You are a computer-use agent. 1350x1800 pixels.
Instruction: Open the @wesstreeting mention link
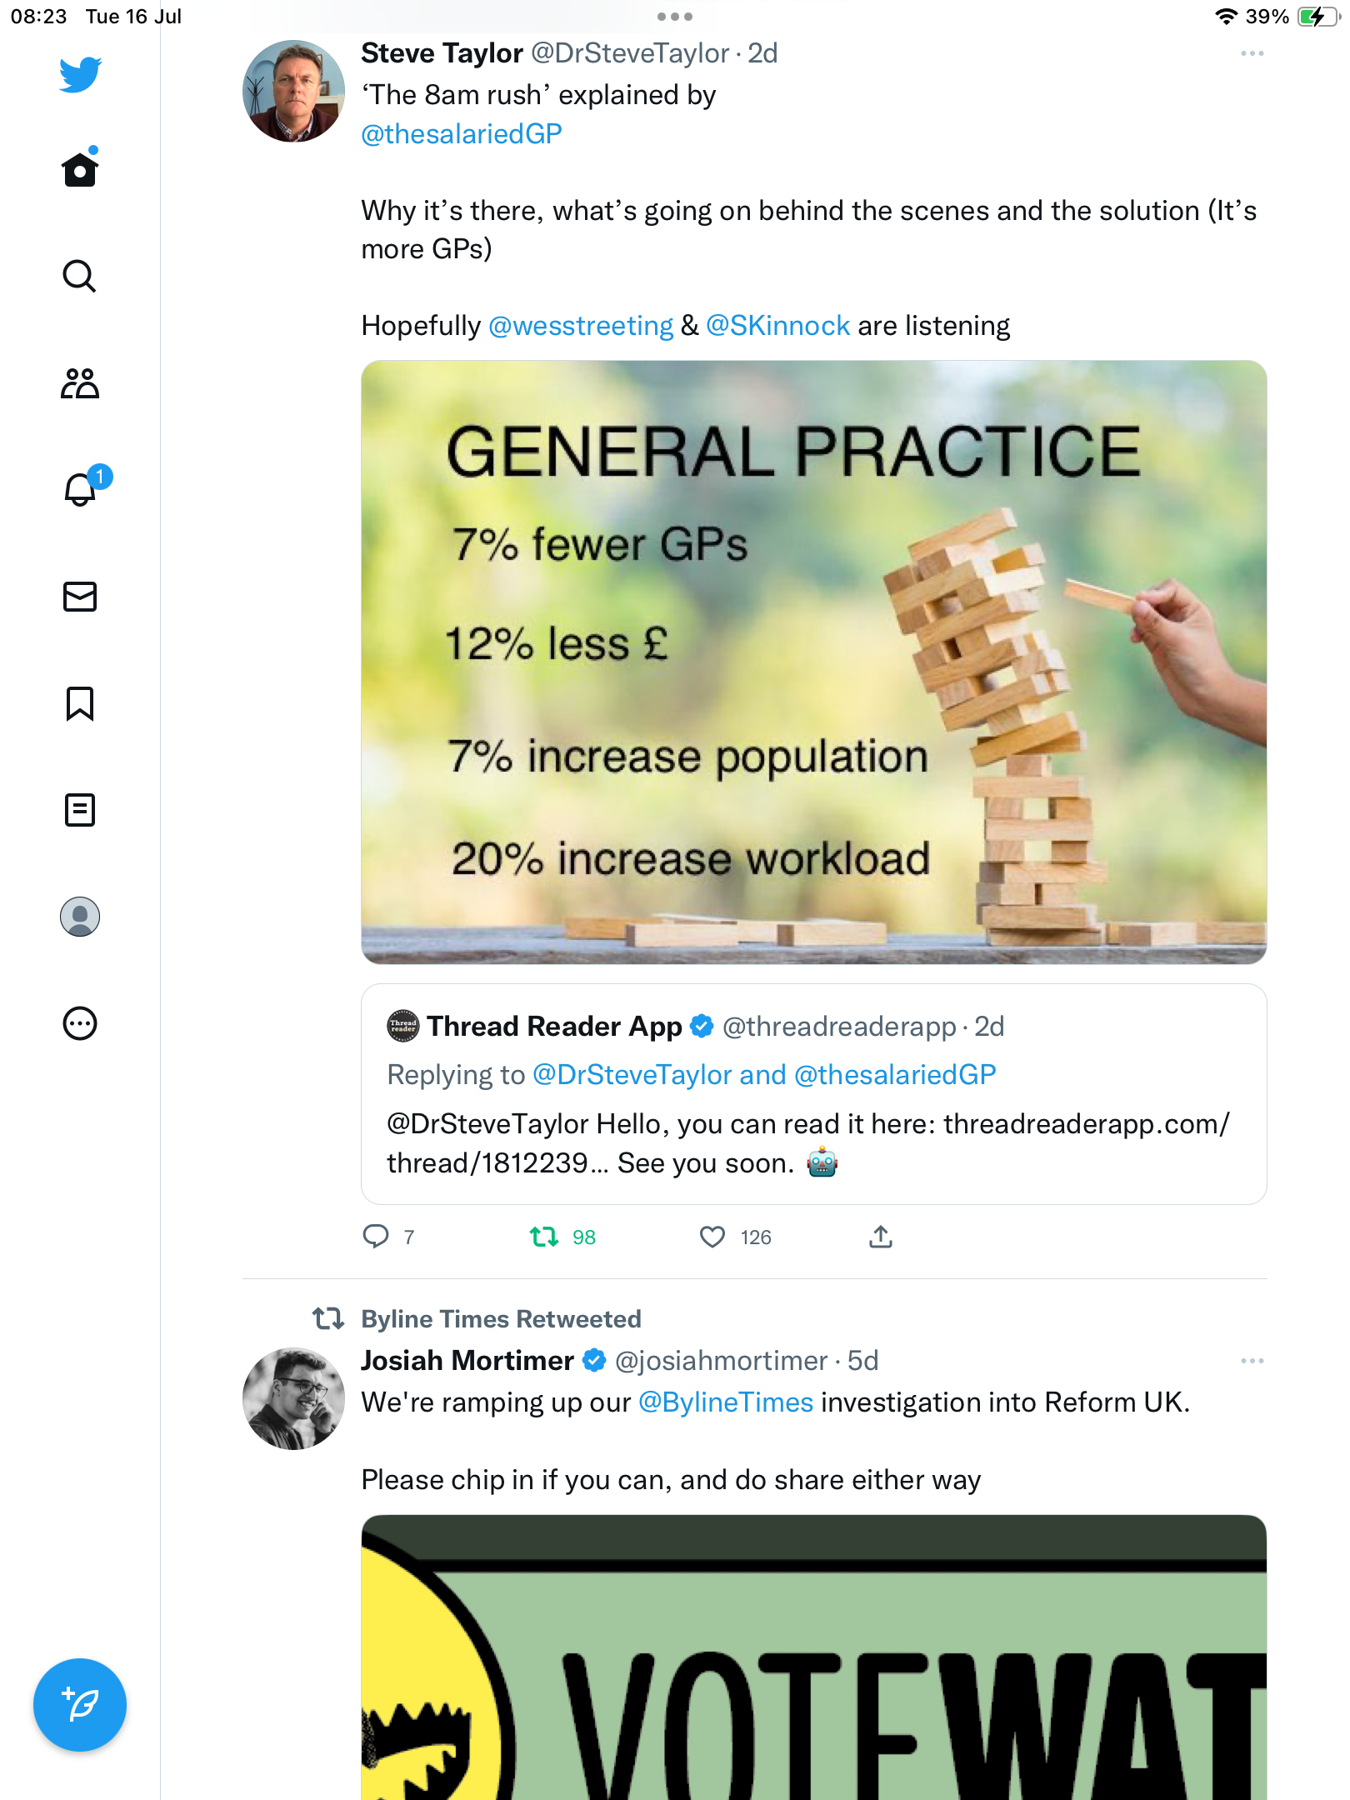581,326
